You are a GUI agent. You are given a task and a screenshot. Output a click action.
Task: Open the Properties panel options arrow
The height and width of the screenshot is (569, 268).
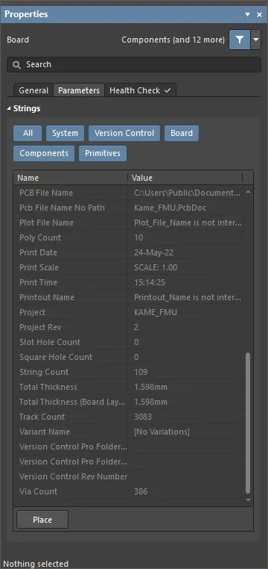tap(248, 14)
